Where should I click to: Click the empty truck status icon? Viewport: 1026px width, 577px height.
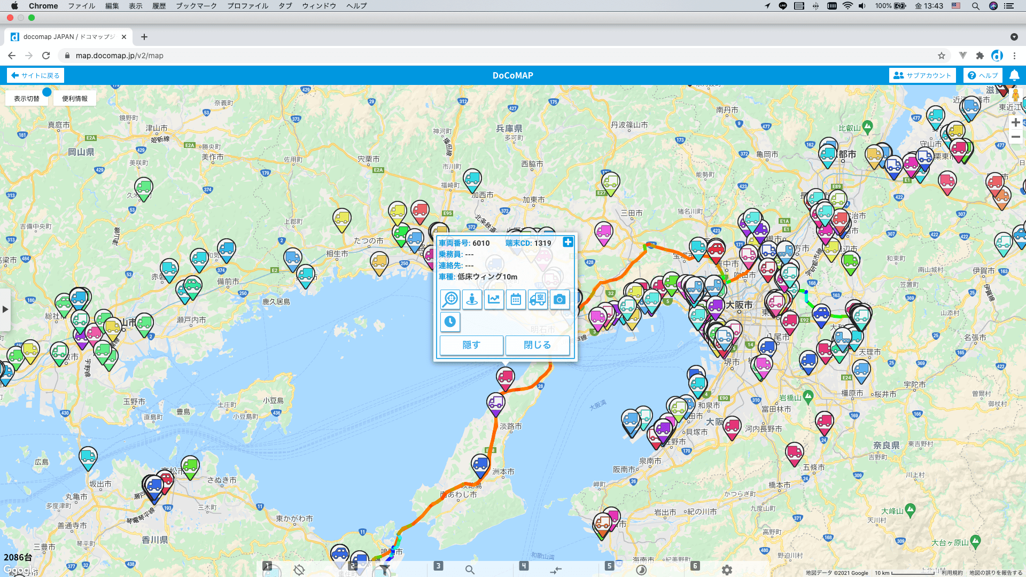[538, 299]
